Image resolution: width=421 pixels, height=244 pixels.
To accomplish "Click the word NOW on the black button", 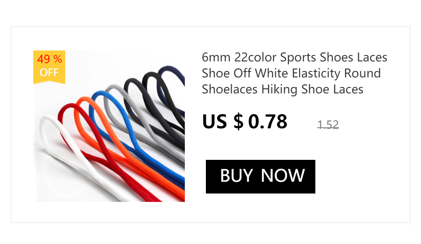I will (x=283, y=176).
